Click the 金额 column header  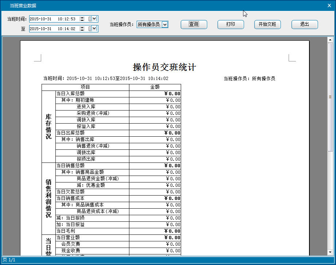point(155,87)
